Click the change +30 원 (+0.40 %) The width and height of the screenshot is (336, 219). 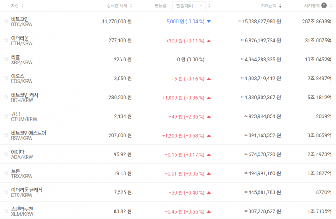[187, 193]
